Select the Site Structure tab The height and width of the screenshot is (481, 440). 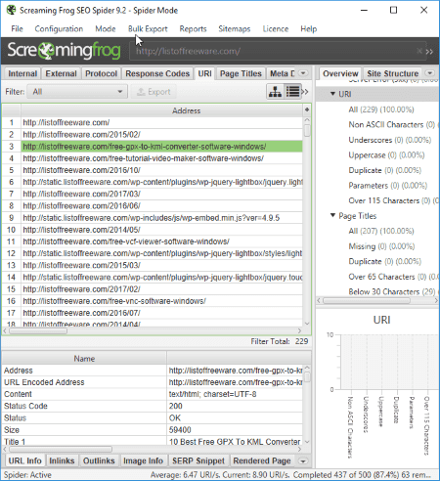tap(392, 73)
